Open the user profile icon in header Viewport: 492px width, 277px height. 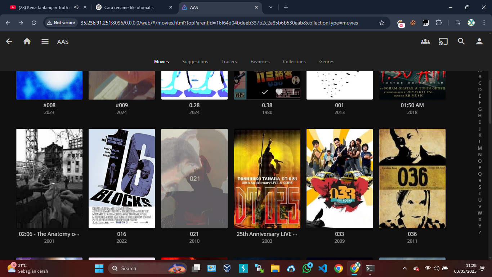(479, 41)
